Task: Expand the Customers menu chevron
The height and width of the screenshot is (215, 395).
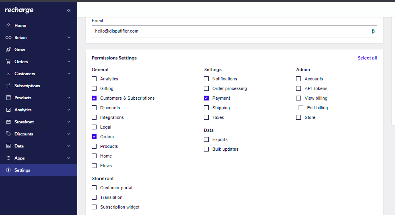Action: pyautogui.click(x=69, y=74)
